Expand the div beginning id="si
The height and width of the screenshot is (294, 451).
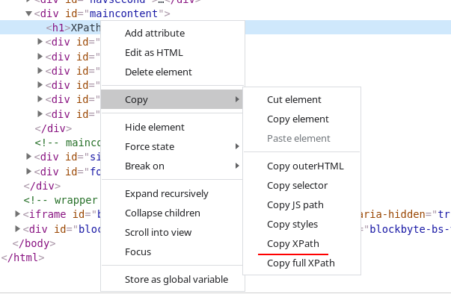tap(28, 156)
